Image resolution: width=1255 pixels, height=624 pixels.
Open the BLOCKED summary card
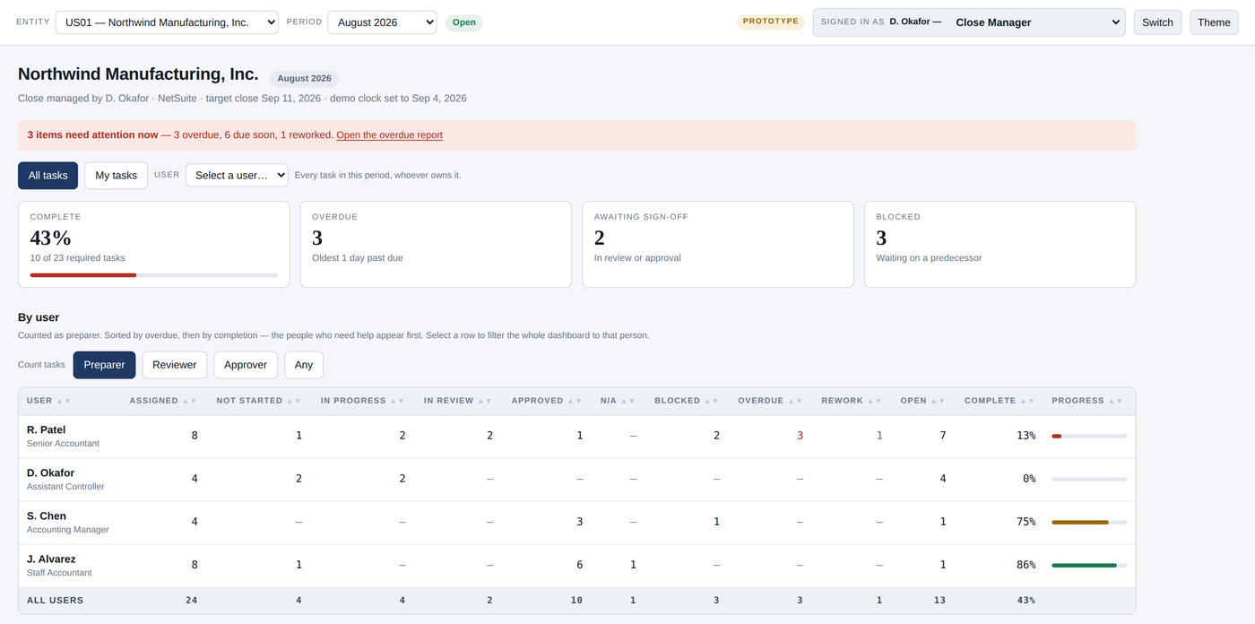[x=1000, y=244]
